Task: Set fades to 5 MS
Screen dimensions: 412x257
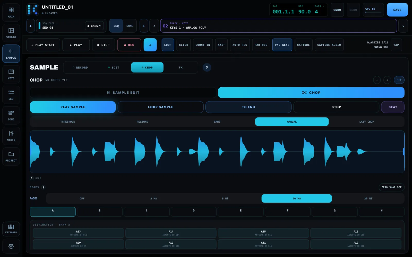Action: coord(225,199)
